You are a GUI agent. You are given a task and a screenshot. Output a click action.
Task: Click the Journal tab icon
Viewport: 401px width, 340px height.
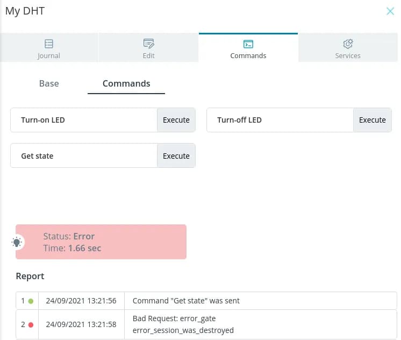click(49, 44)
